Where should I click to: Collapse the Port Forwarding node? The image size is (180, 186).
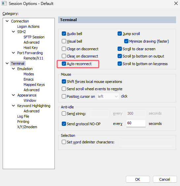click(x=14, y=53)
